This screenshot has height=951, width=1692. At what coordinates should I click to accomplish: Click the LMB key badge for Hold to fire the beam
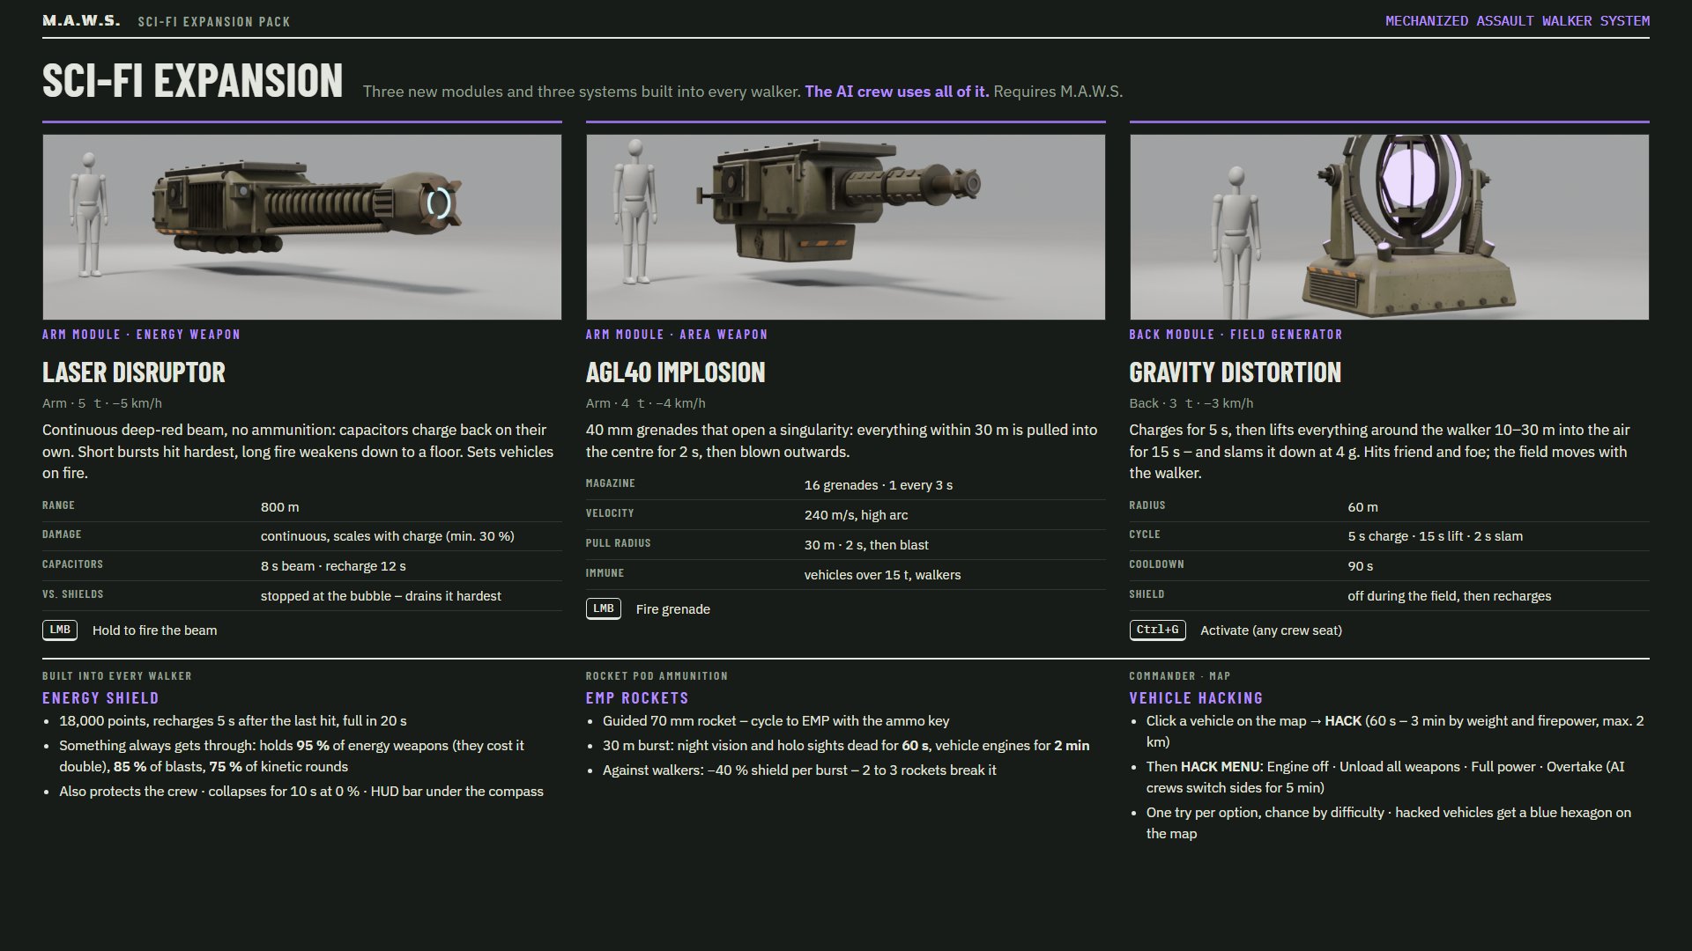pos(60,630)
